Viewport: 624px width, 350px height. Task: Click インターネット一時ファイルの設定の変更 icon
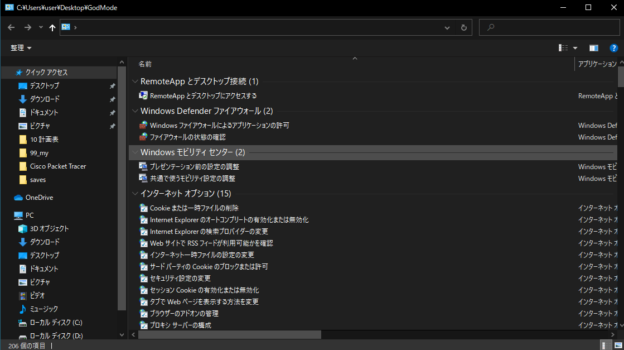[x=143, y=255]
